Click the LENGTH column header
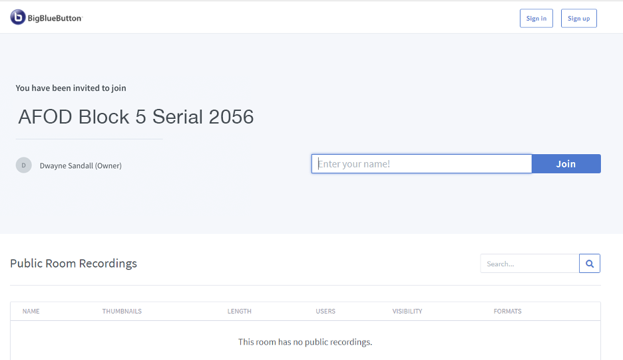 (x=240, y=312)
